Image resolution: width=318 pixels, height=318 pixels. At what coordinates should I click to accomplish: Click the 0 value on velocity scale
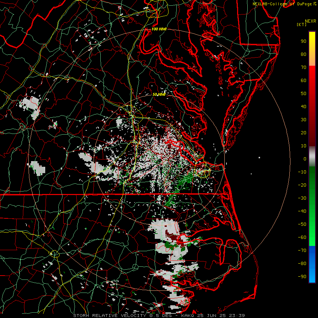pos(305,159)
